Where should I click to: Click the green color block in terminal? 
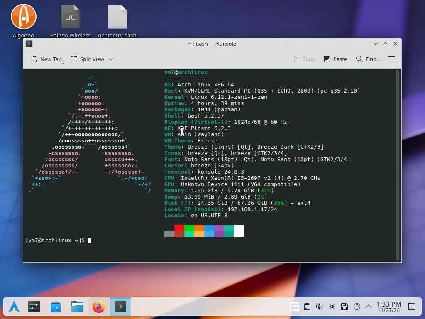[x=189, y=231]
